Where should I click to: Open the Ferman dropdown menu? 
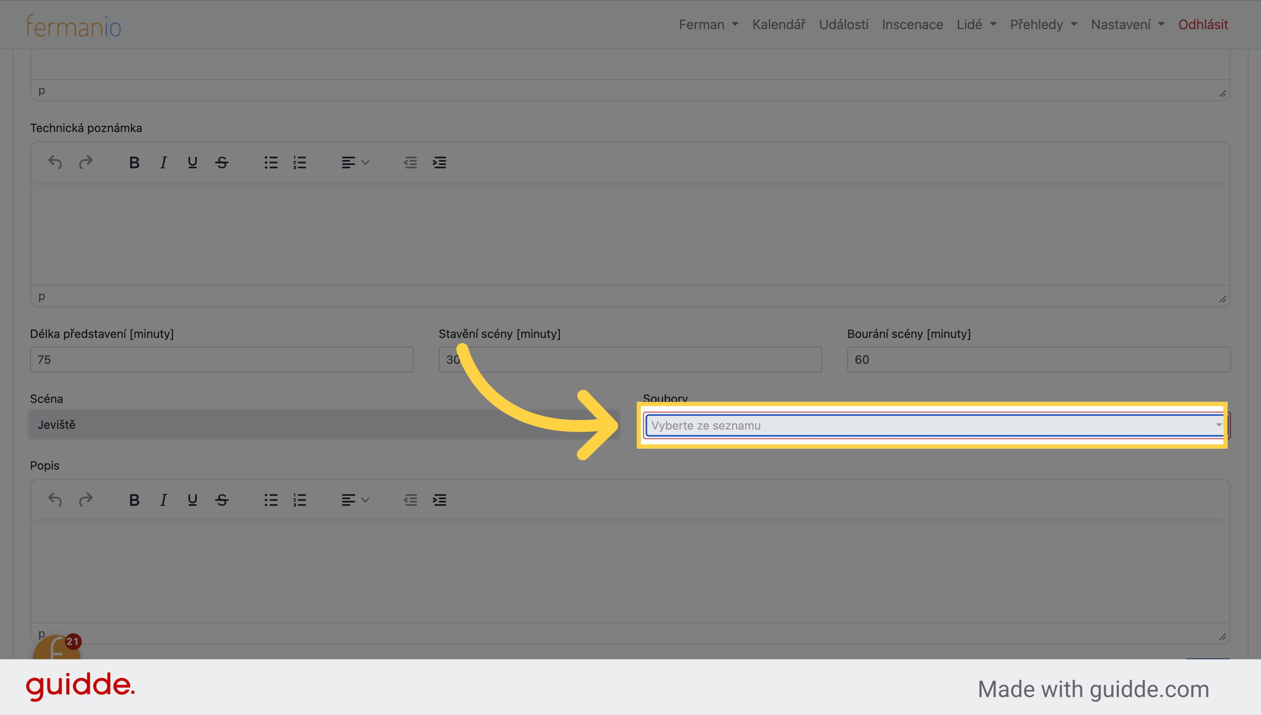(x=708, y=25)
